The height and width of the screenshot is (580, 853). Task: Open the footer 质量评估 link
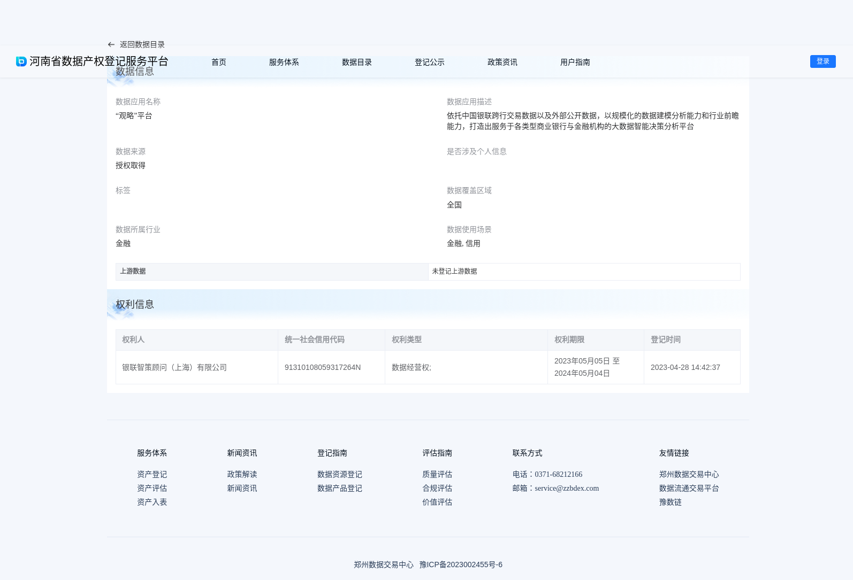coord(437,474)
